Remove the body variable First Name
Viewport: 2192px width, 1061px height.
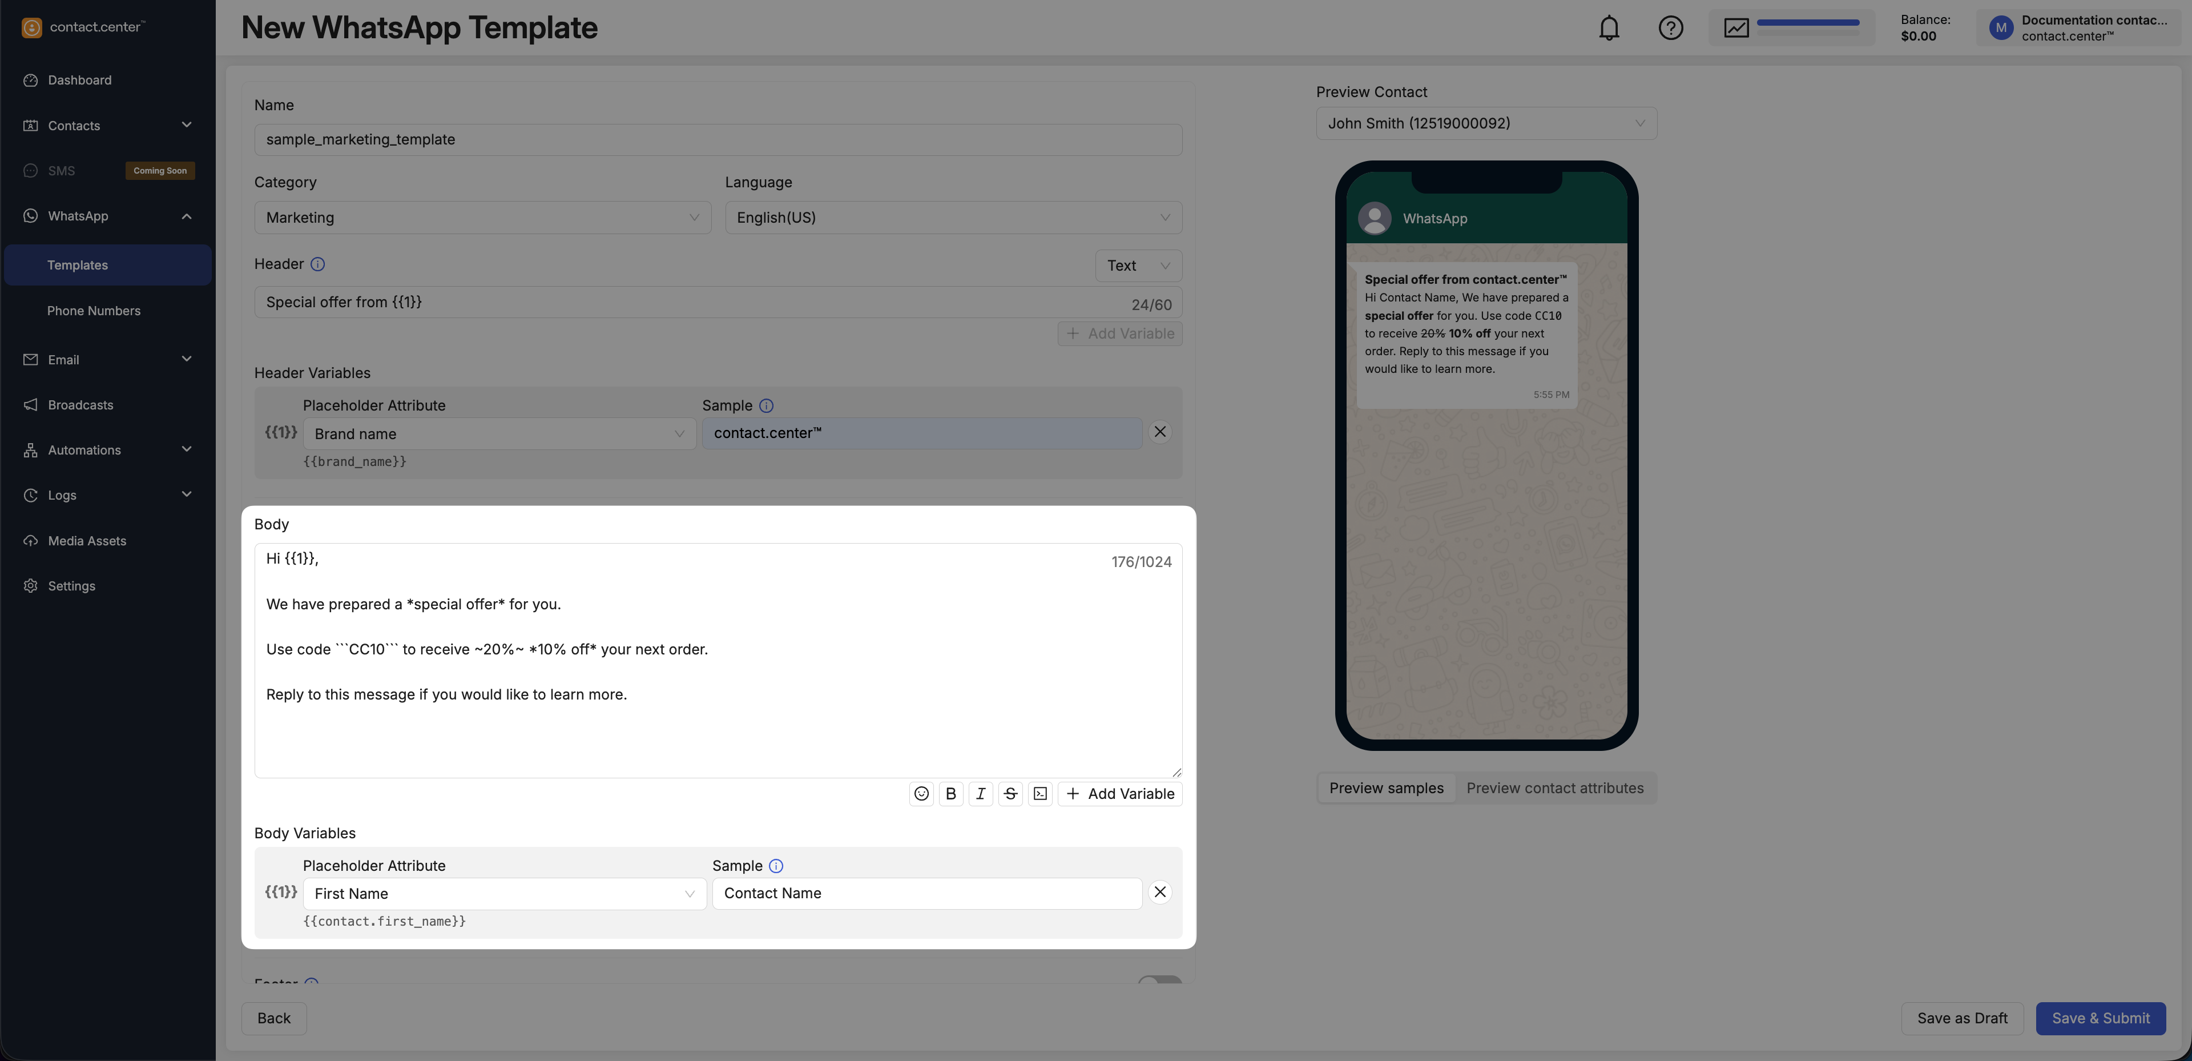(x=1160, y=891)
